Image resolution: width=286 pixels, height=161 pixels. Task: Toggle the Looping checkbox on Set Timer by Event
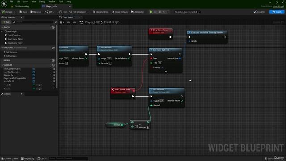point(162,68)
